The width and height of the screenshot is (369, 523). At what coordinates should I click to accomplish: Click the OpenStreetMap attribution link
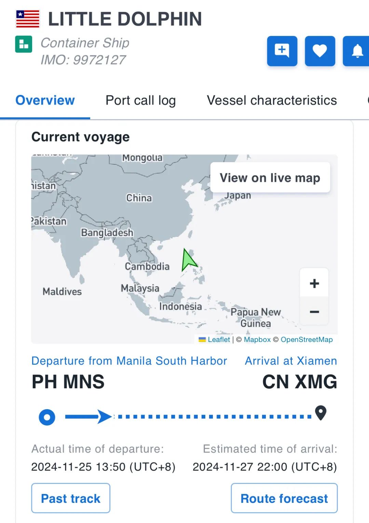(x=306, y=339)
